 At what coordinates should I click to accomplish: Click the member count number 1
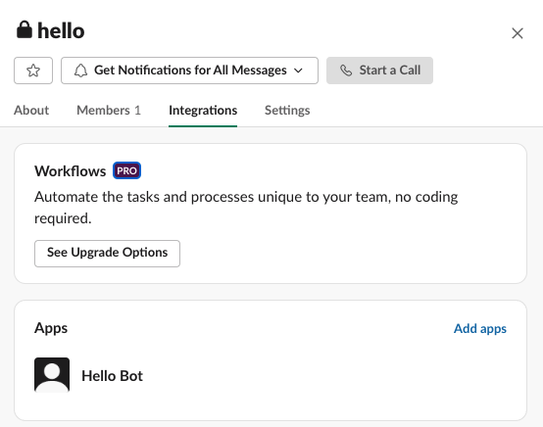137,111
